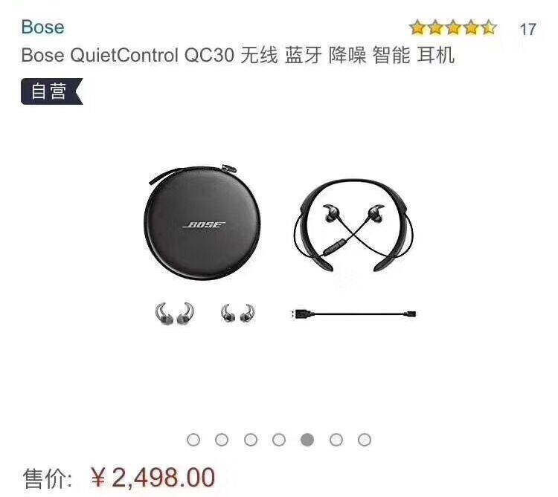Select the last image carousel dot
The width and height of the screenshot is (558, 497).
point(365,440)
